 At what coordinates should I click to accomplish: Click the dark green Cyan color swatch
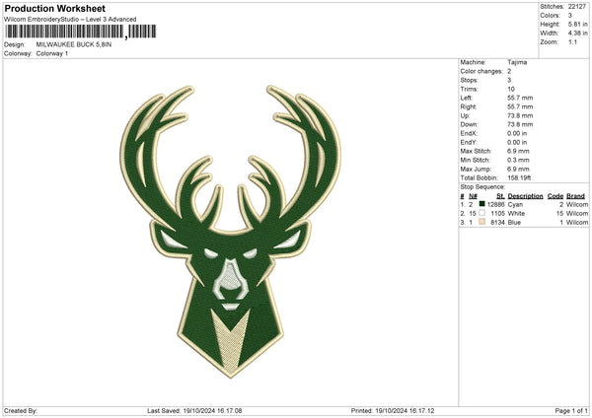[x=481, y=204]
